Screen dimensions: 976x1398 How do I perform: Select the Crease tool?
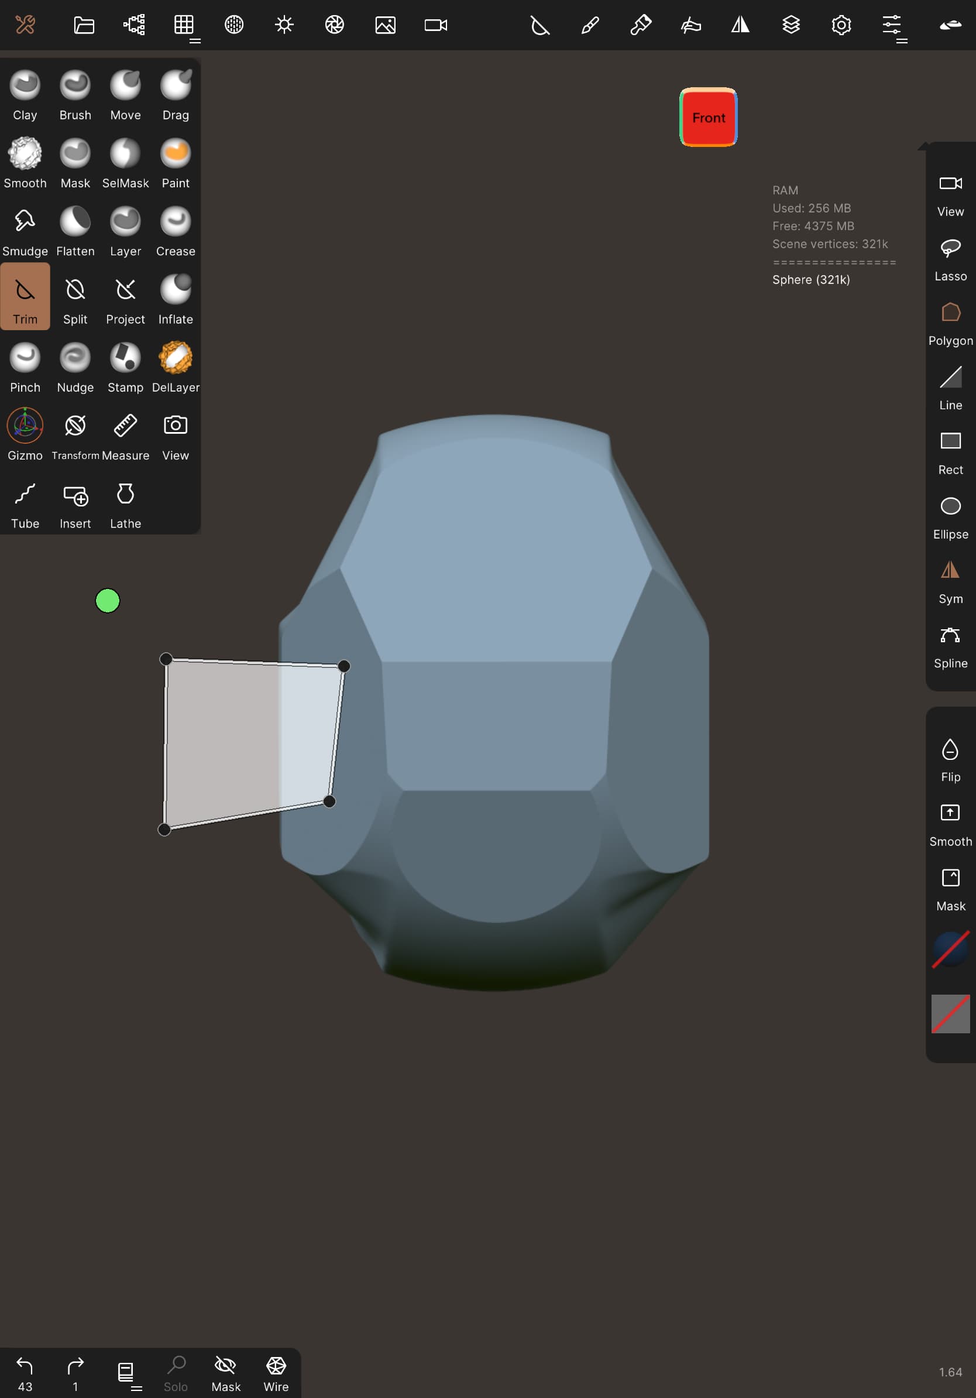click(x=175, y=231)
